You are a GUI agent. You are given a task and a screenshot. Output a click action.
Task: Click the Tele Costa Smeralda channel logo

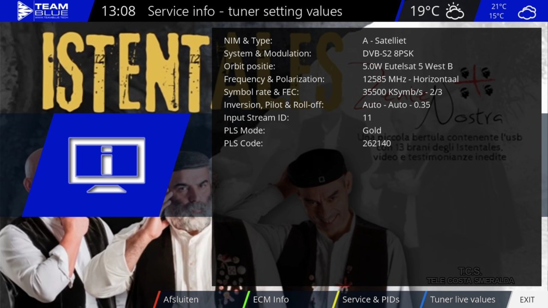(x=470, y=276)
